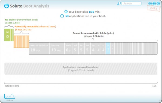Click the applications icon next to 53

pyautogui.click(x=62, y=16)
